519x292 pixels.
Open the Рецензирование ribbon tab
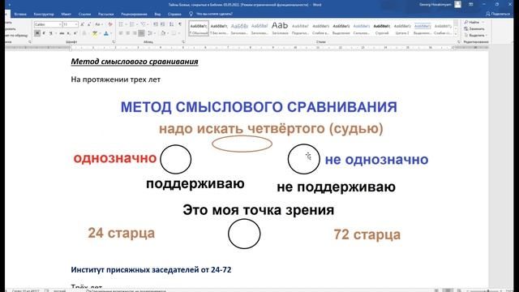pos(134,14)
